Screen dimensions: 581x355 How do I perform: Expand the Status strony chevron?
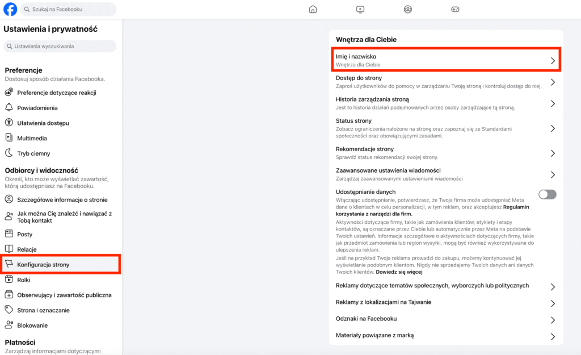coord(553,128)
